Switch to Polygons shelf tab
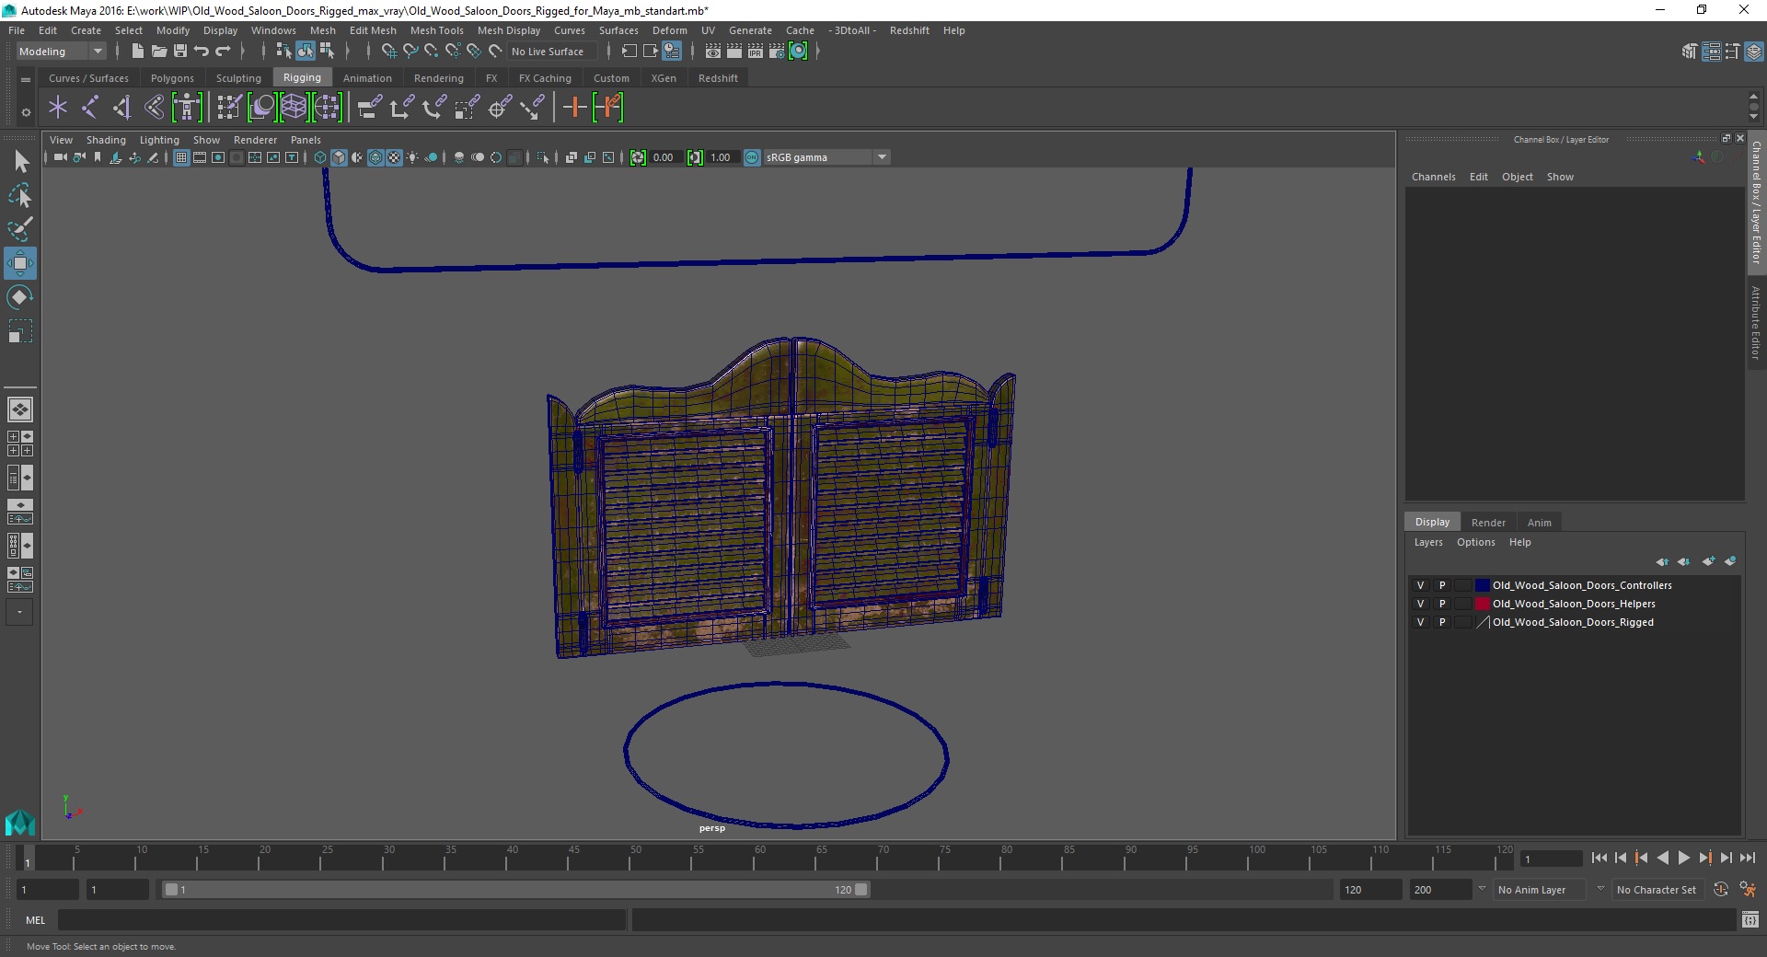1767x957 pixels. [172, 78]
